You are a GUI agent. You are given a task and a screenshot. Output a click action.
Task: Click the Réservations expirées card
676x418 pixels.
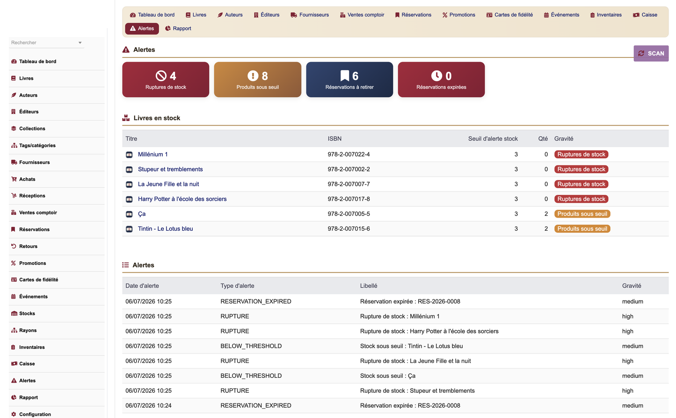point(441,80)
